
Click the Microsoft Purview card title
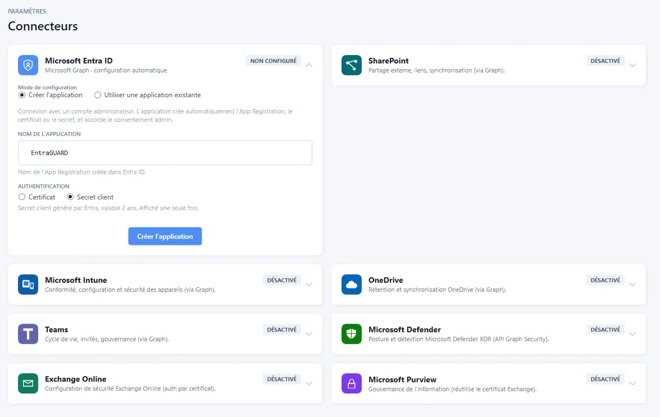(402, 379)
